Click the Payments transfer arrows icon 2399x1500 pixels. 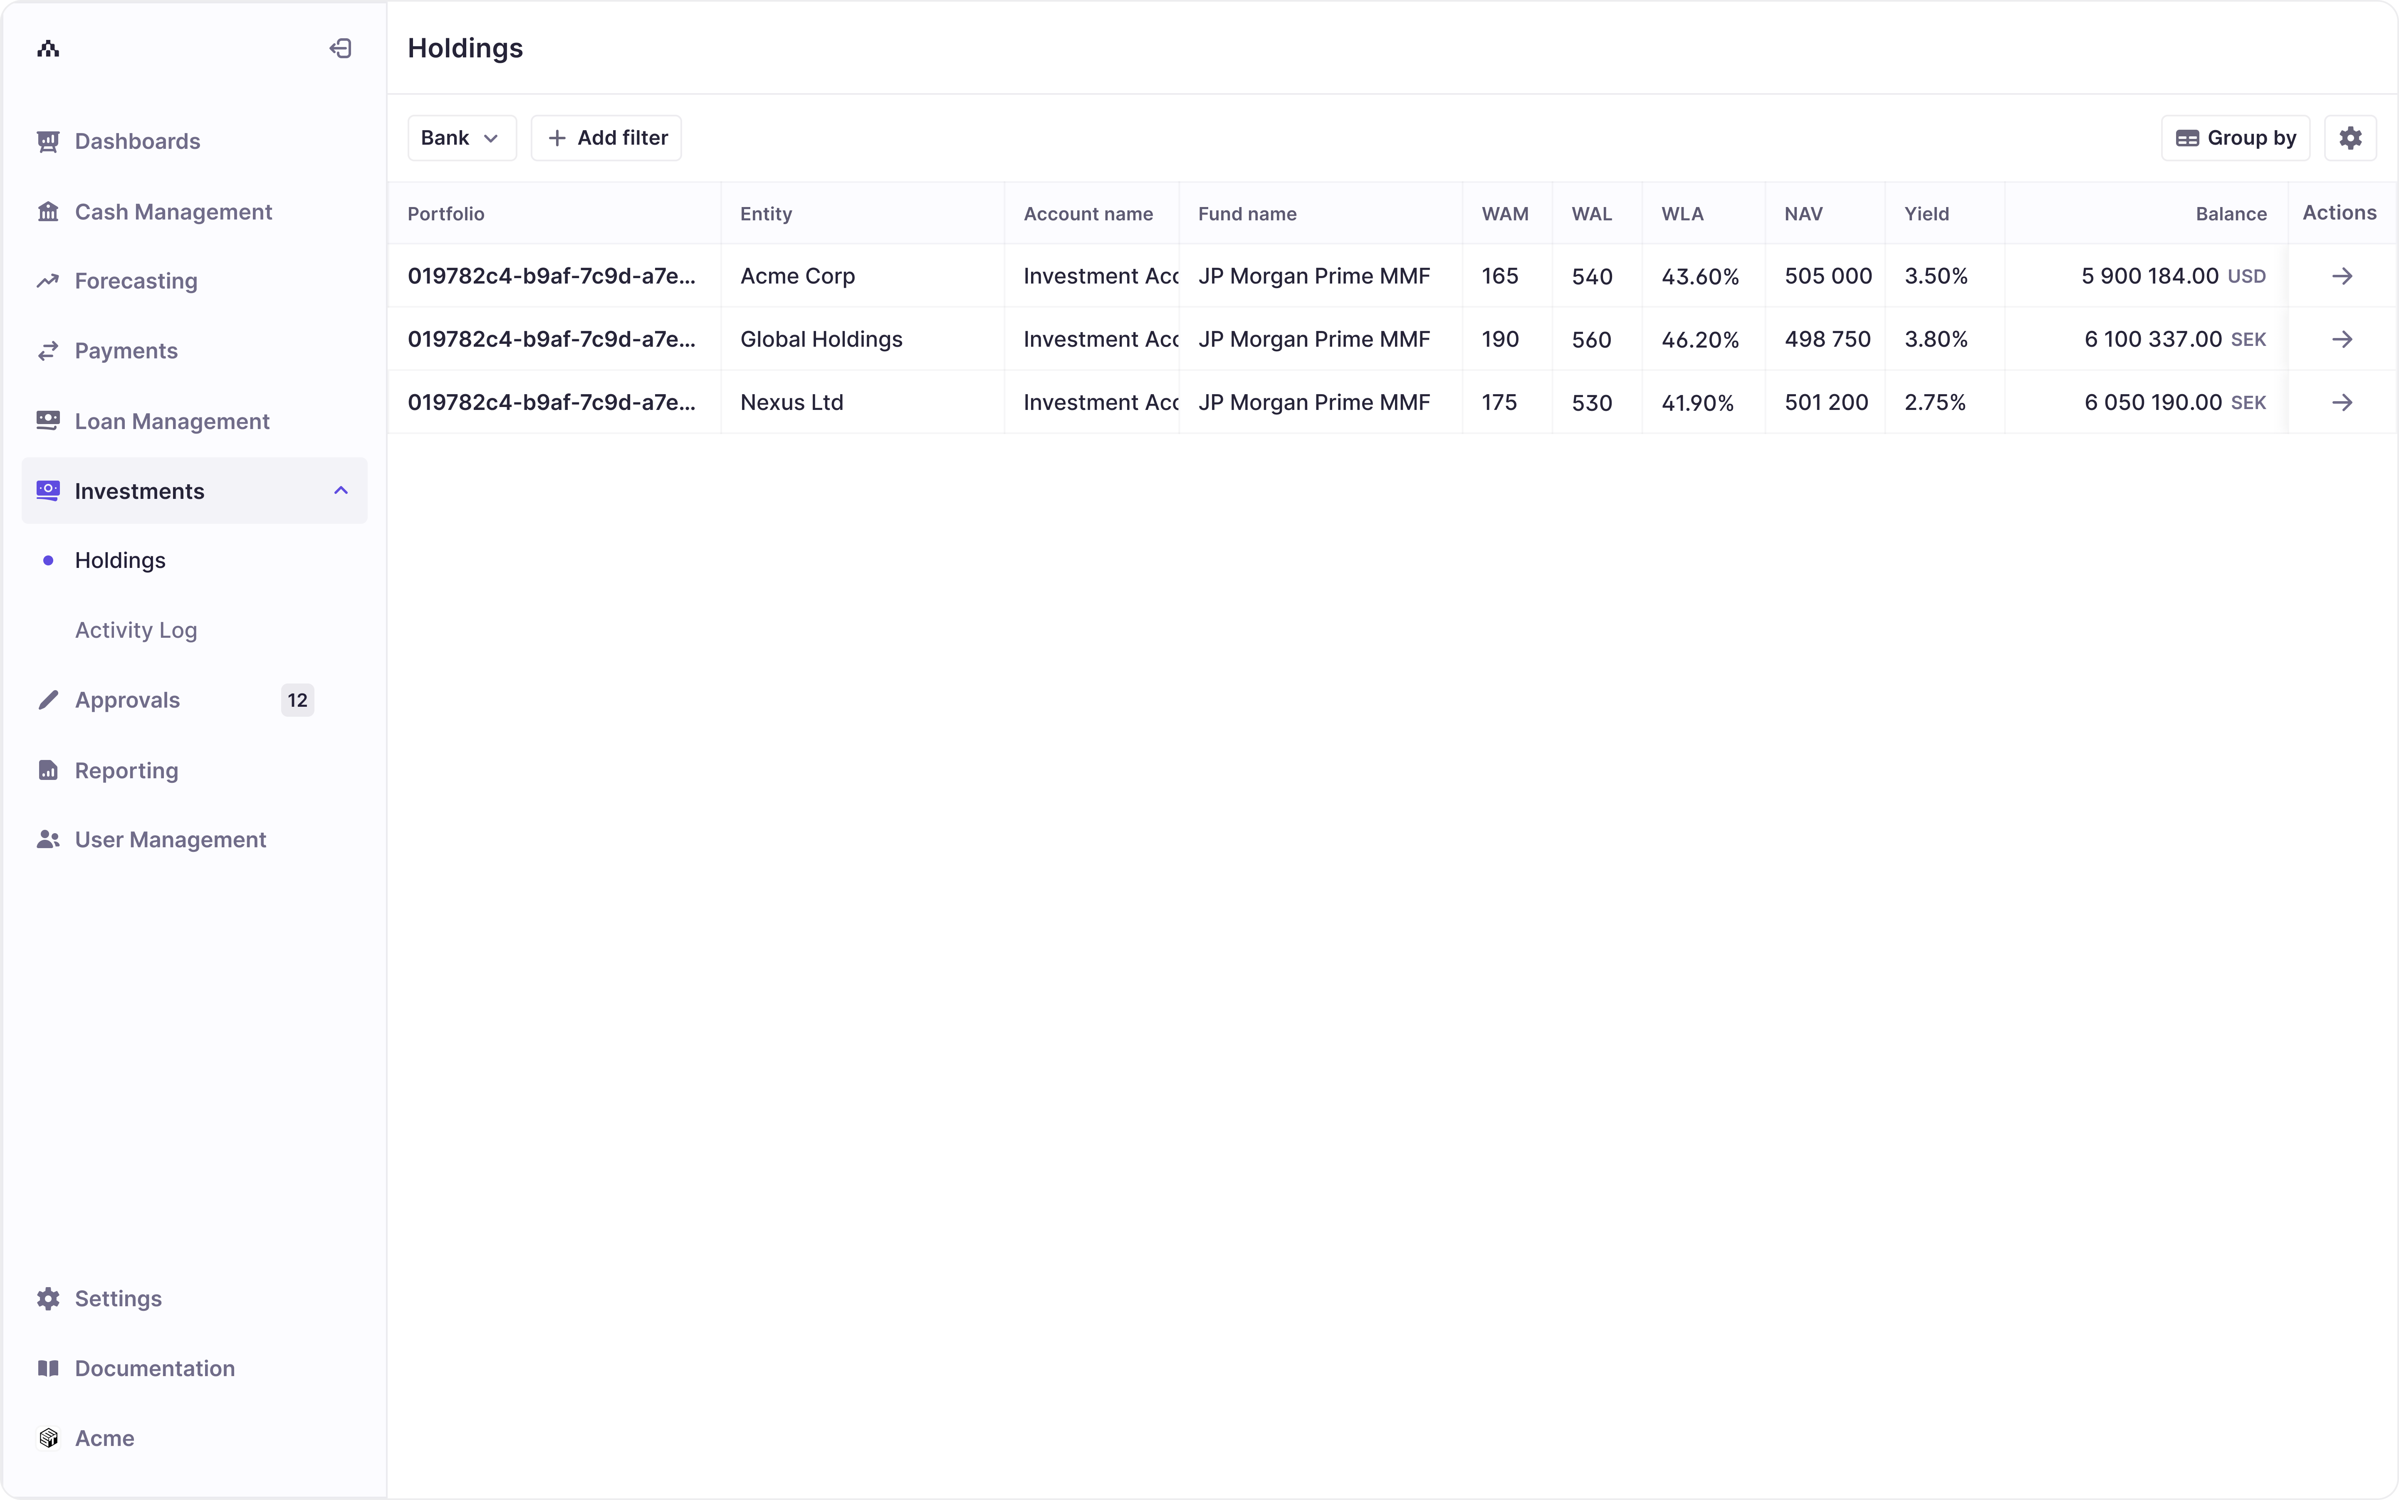point(48,351)
